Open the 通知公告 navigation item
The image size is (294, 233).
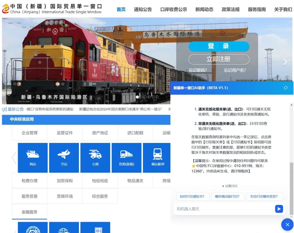[x=143, y=9]
